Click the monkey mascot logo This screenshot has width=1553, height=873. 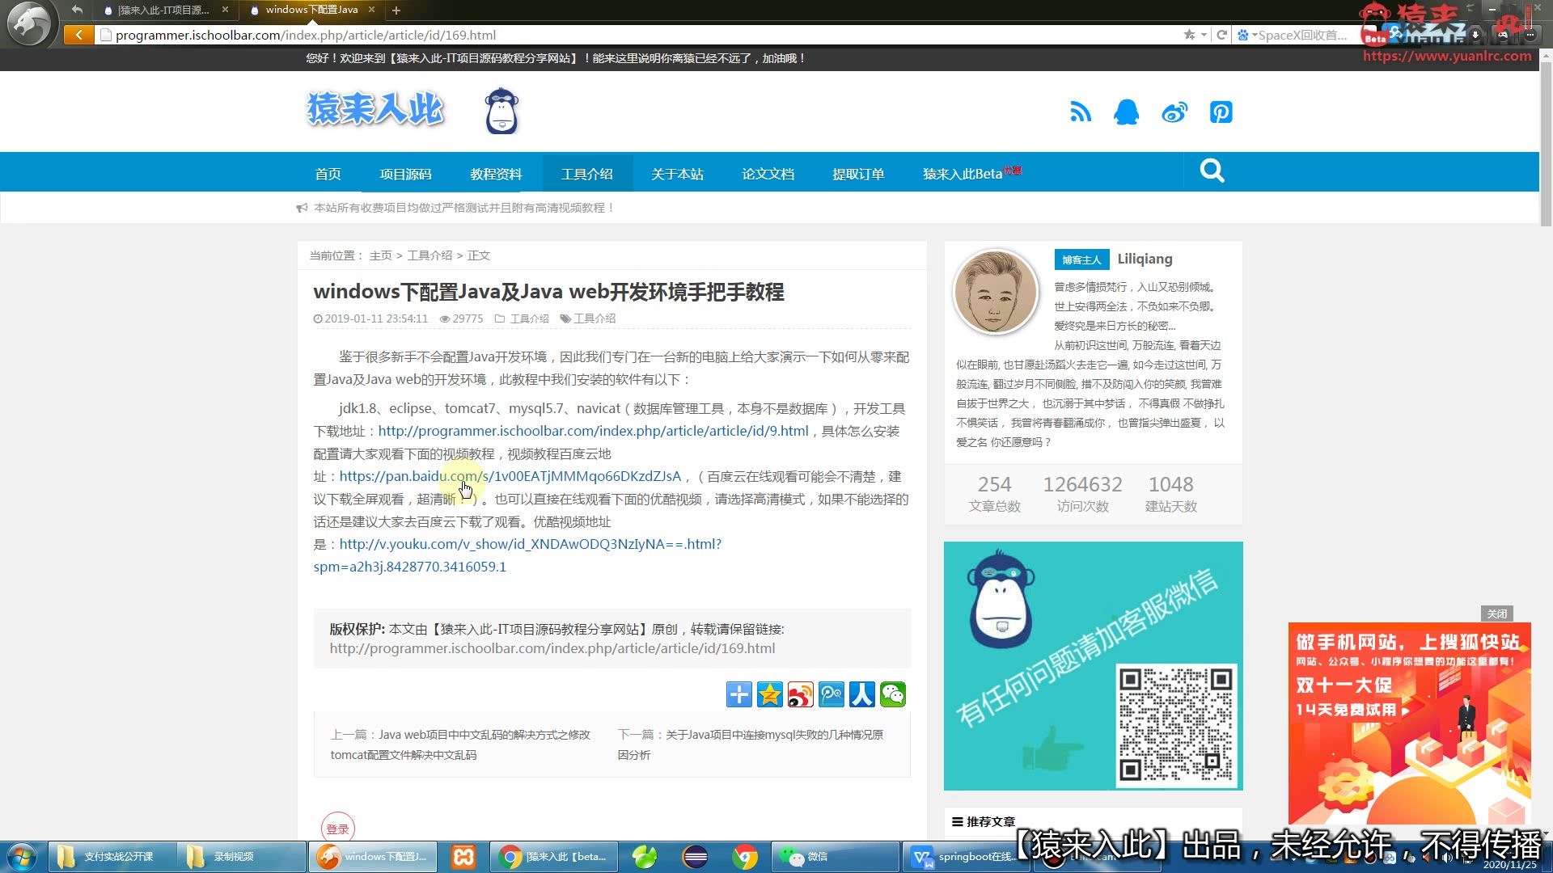(501, 111)
